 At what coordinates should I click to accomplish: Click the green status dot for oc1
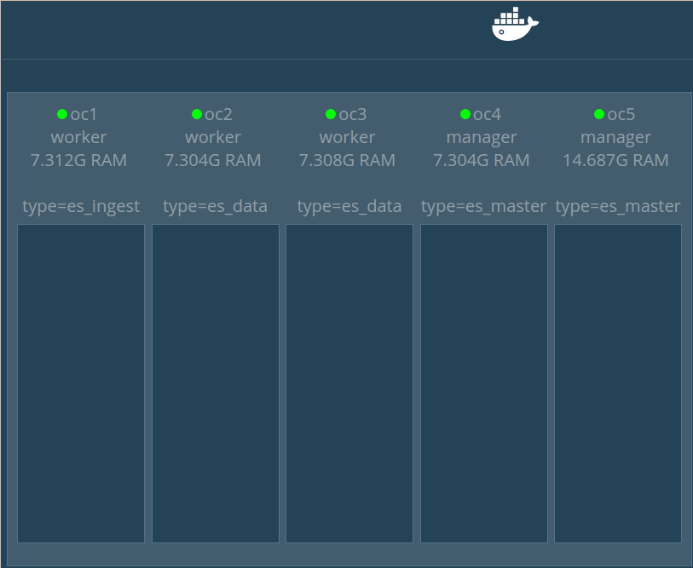tap(62, 114)
